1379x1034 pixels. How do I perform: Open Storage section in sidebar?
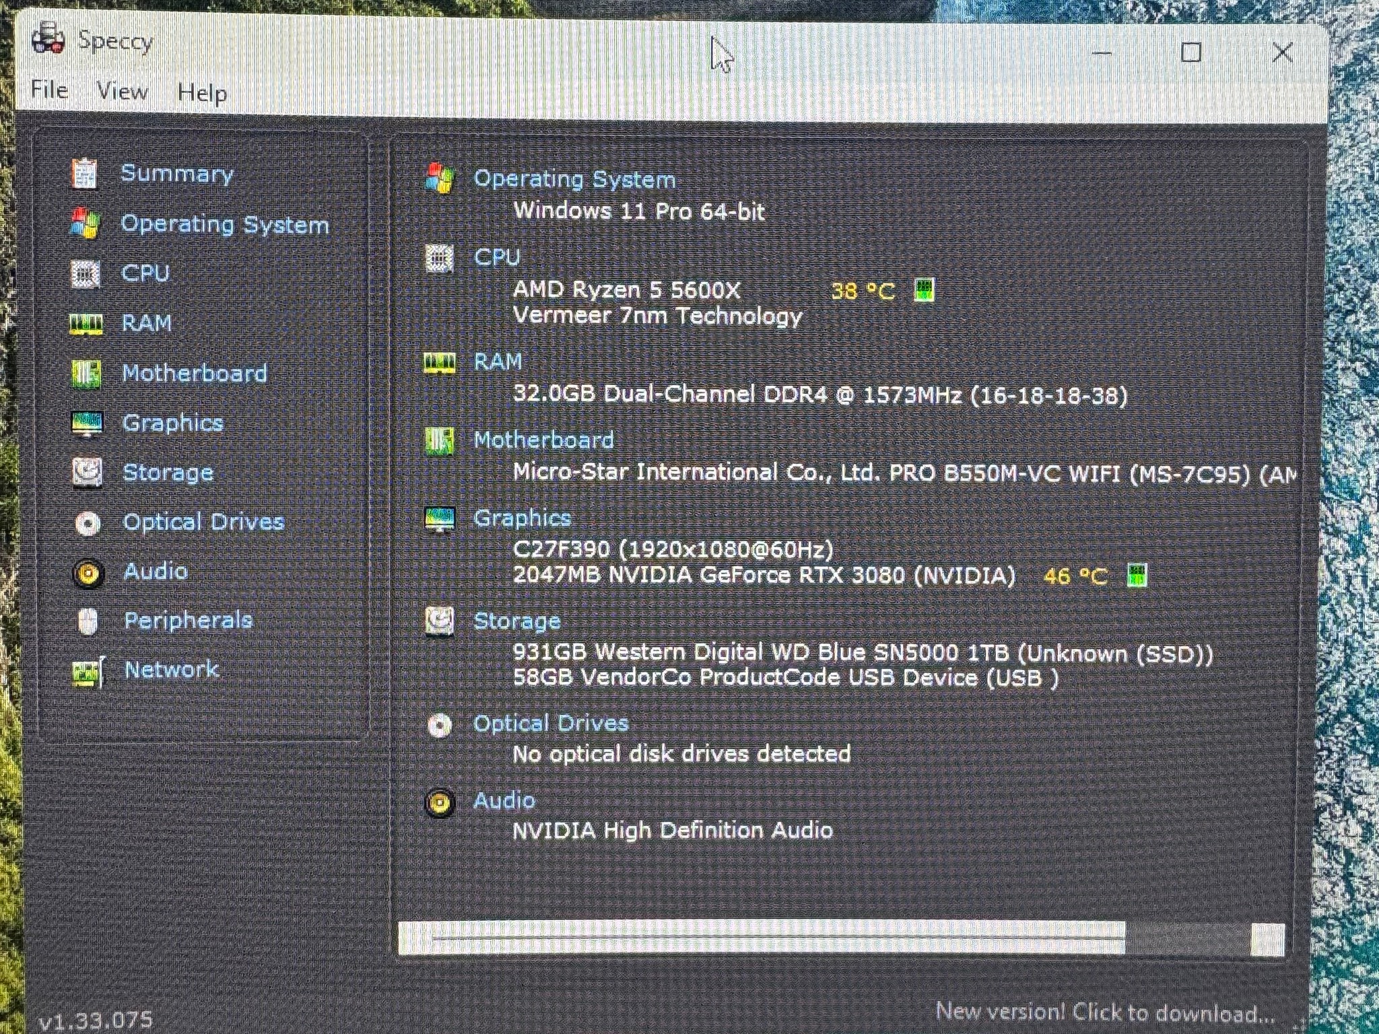168,473
